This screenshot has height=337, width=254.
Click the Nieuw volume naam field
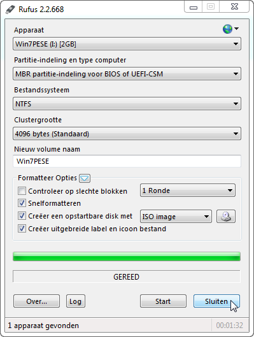point(127,161)
